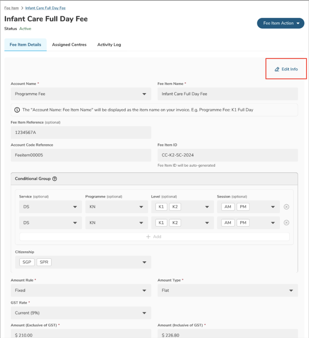The height and width of the screenshot is (338, 309).
Task: Go to Fee Item breadcrumb link
Action: coord(12,8)
